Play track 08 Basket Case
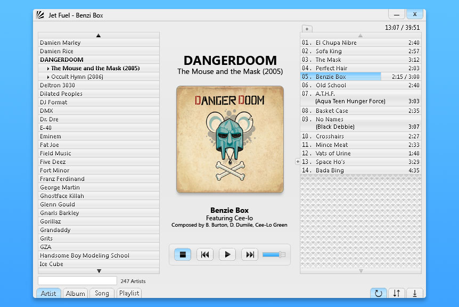459x307 pixels. click(x=360, y=111)
